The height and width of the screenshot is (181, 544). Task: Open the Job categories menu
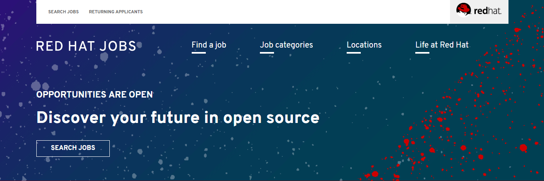point(287,45)
